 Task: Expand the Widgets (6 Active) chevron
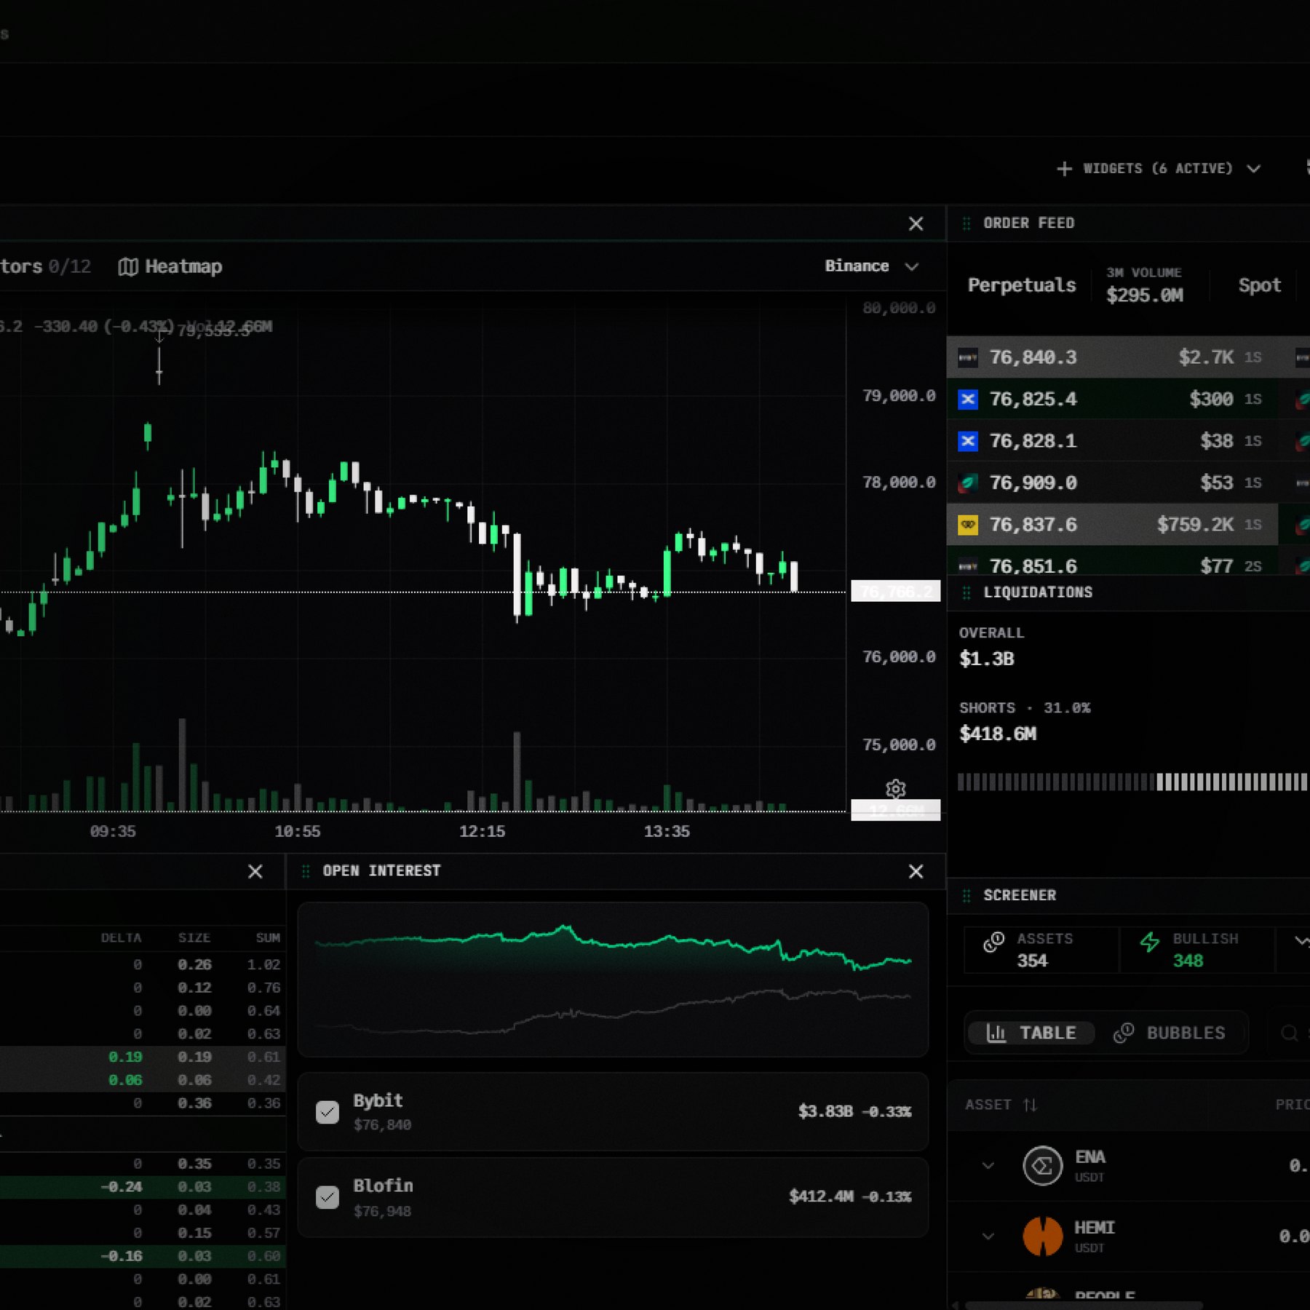click(x=1253, y=168)
